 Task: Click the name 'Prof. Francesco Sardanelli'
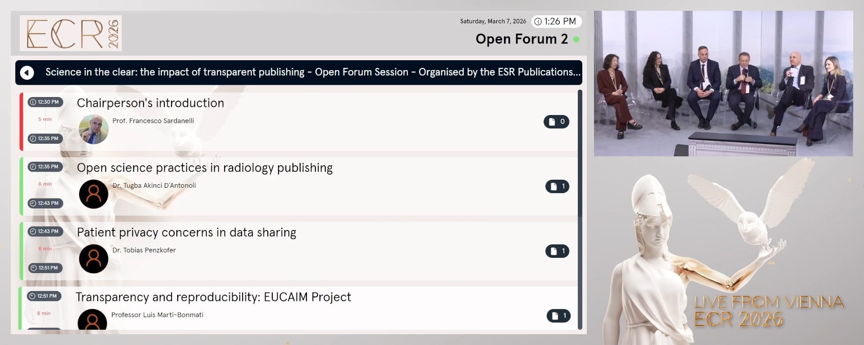153,121
